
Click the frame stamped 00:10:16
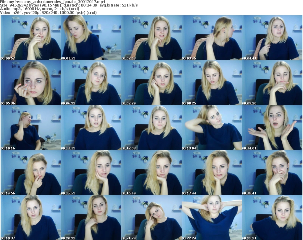pos(31,128)
